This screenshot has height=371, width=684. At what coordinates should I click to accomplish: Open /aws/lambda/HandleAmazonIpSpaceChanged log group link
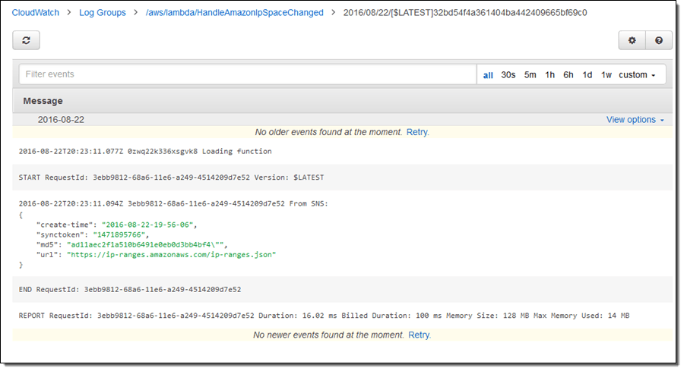(235, 13)
